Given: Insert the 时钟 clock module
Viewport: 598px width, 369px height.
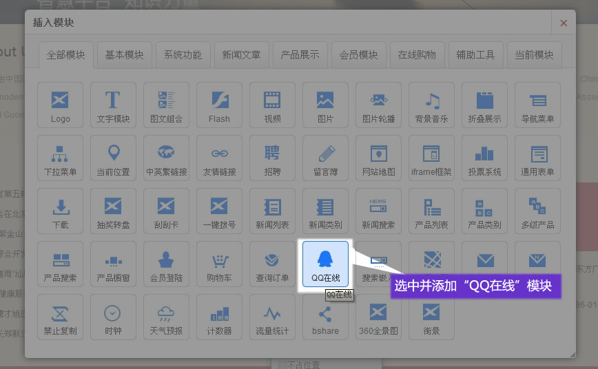Looking at the screenshot, I should coord(113,317).
